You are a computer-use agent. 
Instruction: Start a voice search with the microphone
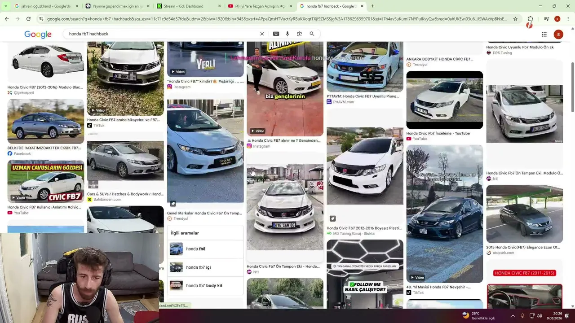coord(287,34)
